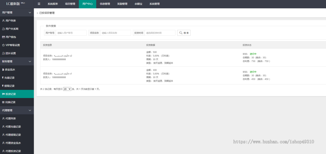
Task: Open the 系统报表 top menu
Action: pyautogui.click(x=53, y=4)
